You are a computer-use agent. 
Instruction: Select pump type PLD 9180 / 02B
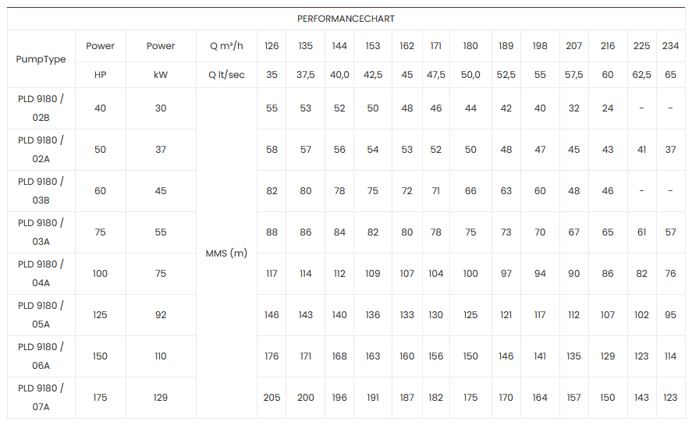(x=41, y=108)
